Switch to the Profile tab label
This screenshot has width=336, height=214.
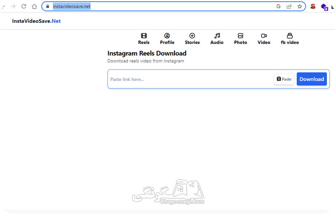pos(167,43)
